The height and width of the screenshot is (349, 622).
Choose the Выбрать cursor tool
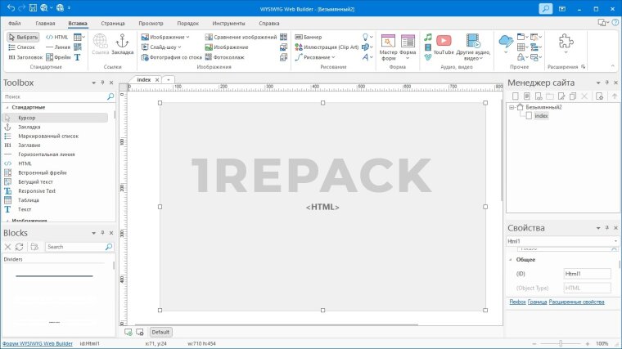click(24, 37)
